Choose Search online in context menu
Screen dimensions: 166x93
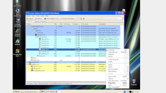(x=117, y=76)
